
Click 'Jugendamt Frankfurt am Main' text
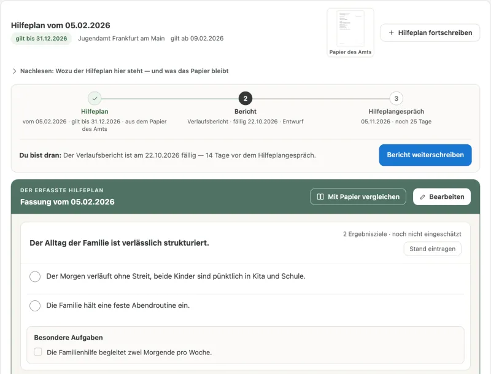click(x=121, y=39)
